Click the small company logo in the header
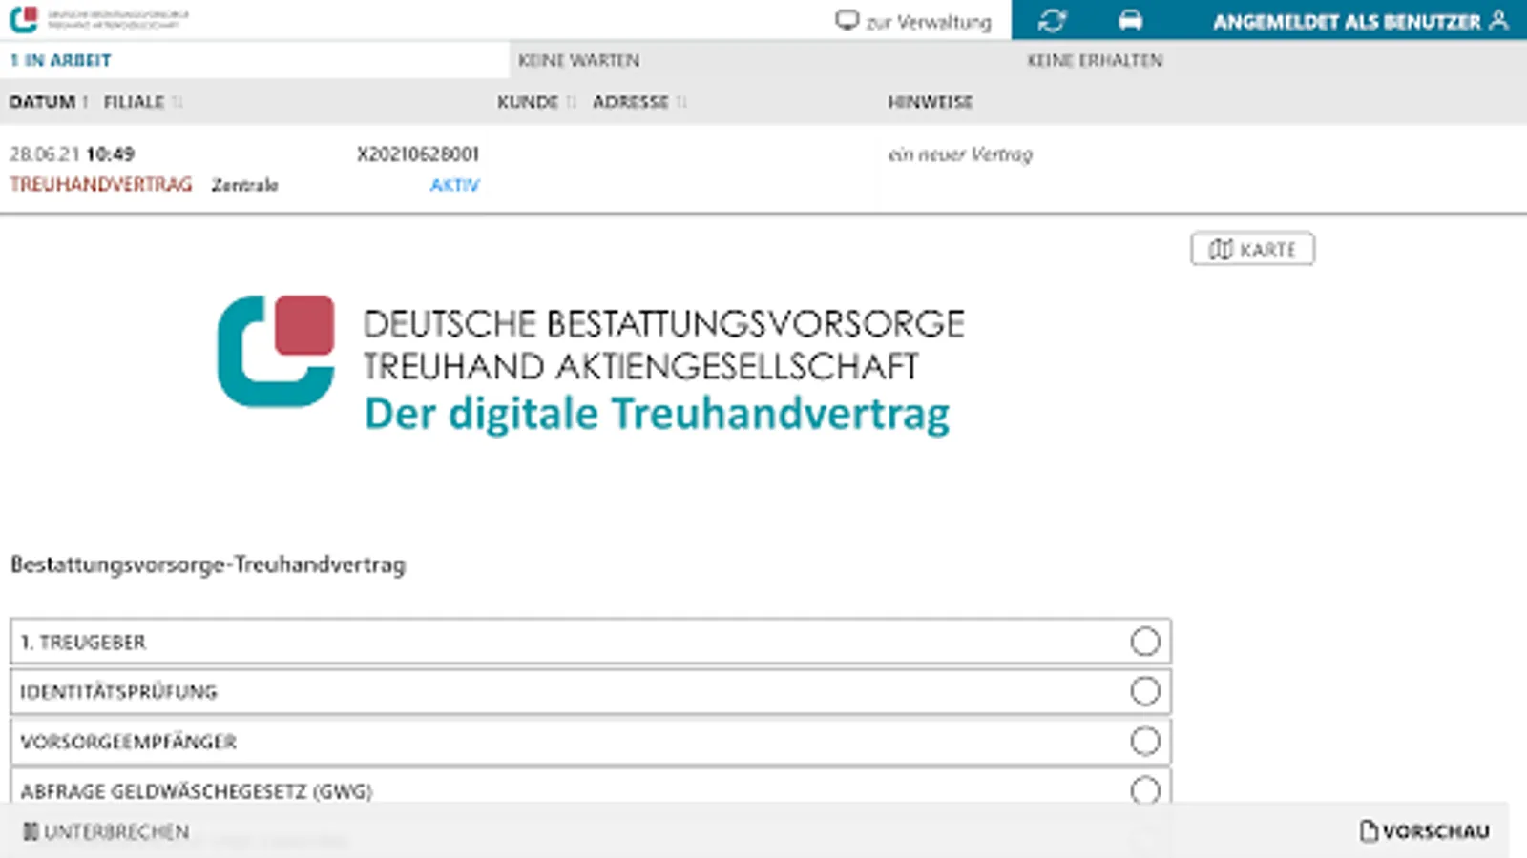This screenshot has height=858, width=1527. (x=99, y=19)
